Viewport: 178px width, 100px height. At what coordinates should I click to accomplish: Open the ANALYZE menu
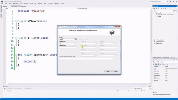coord(50,4)
